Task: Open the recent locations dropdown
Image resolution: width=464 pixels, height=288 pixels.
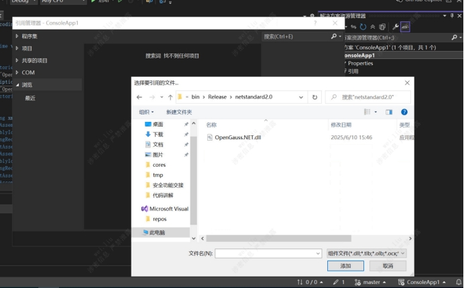Action: 162,97
